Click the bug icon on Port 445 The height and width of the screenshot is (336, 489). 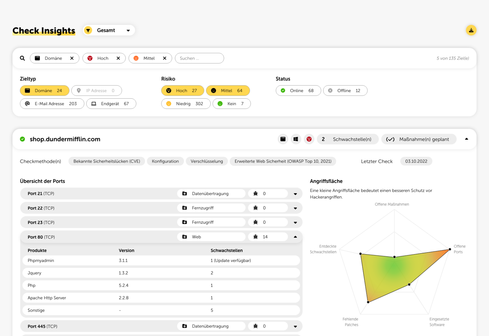point(255,326)
